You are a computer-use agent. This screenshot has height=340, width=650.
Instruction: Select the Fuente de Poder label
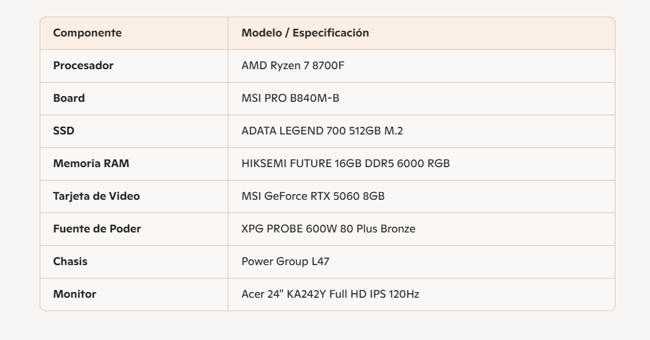tap(97, 229)
